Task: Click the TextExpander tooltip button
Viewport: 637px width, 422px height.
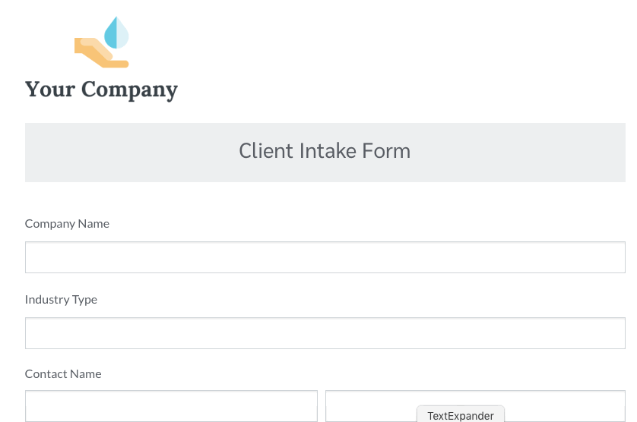Action: 461,415
